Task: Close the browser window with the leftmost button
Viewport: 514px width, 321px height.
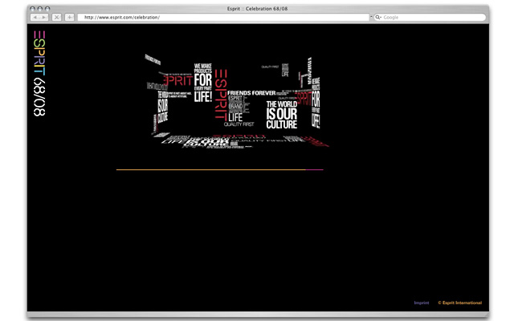Action: click(x=32, y=9)
